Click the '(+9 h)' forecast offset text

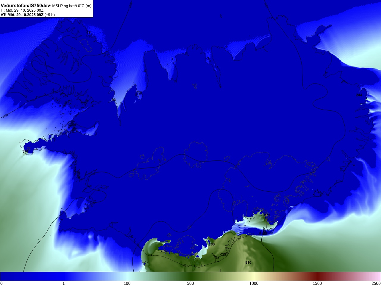coord(50,15)
